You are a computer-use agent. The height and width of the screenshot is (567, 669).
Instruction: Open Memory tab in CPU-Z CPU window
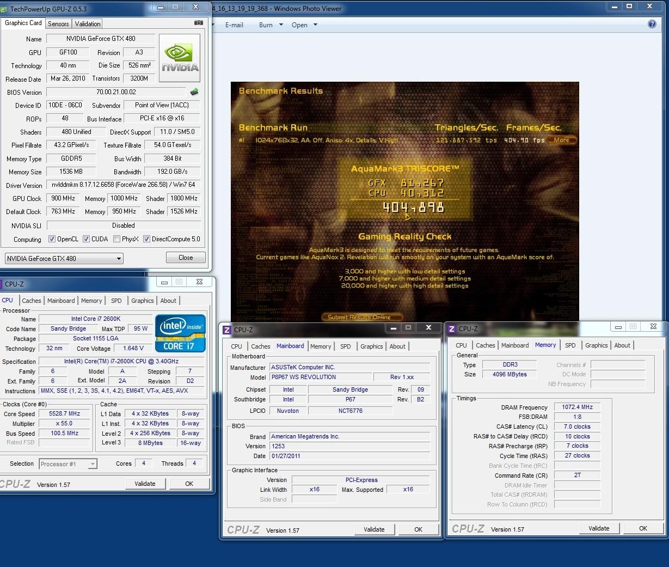click(x=91, y=301)
